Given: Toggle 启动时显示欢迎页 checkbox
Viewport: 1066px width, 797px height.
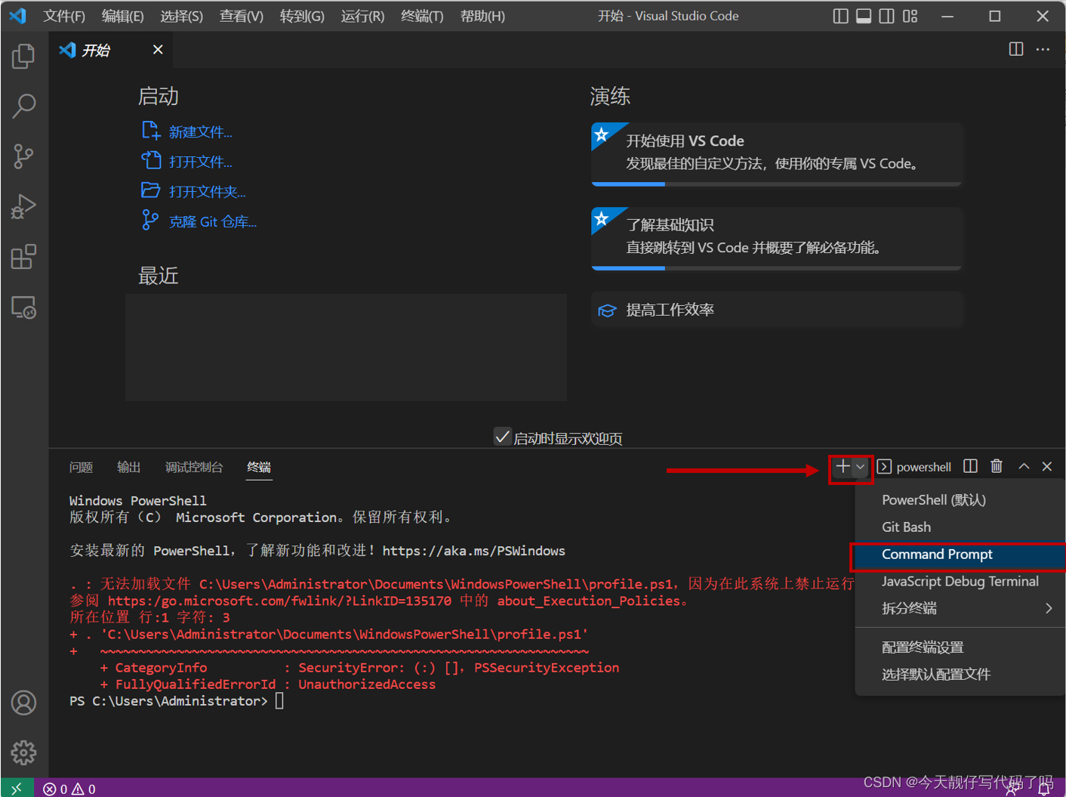Looking at the screenshot, I should (502, 437).
